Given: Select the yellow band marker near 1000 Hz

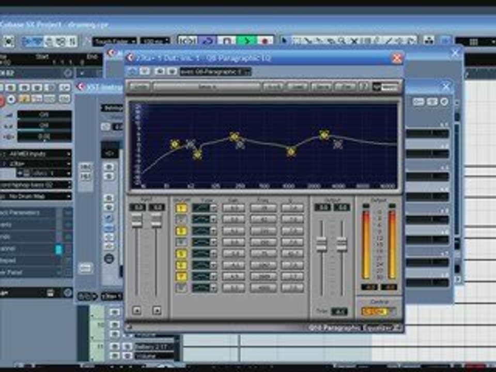Looking at the screenshot, I should pos(291,151).
